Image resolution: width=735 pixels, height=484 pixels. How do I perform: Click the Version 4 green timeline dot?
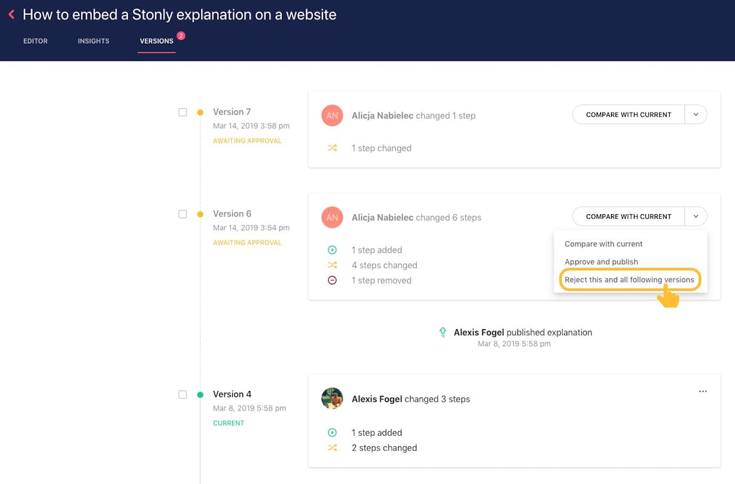pos(200,394)
